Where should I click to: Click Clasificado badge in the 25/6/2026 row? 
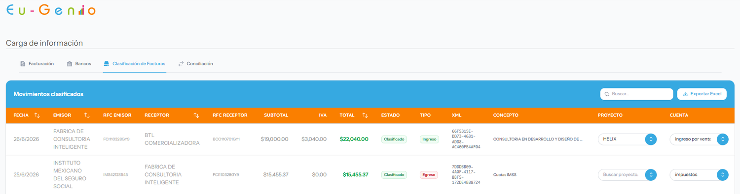point(394,175)
